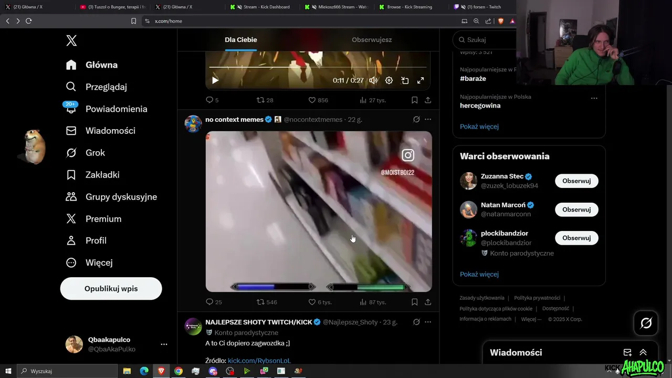This screenshot has height=378, width=672.
Task: Toggle picture-in-picture on top video
Action: [x=405, y=80]
